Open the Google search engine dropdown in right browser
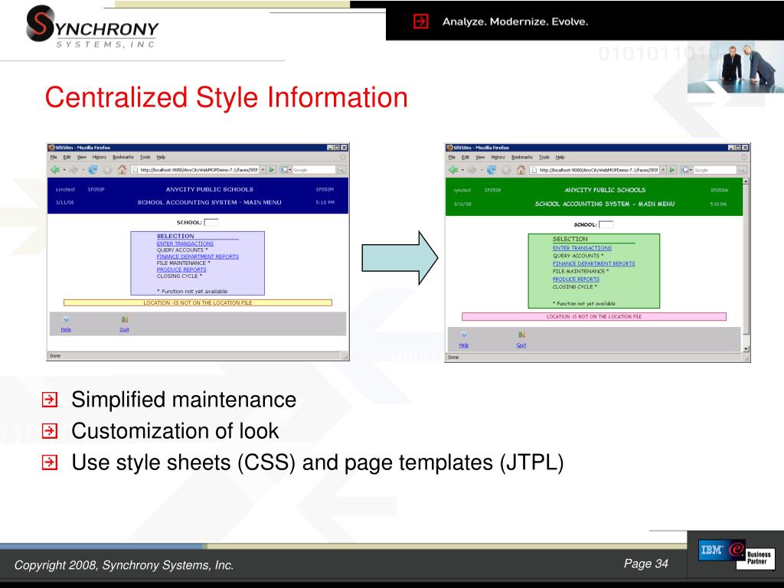 tap(688, 170)
